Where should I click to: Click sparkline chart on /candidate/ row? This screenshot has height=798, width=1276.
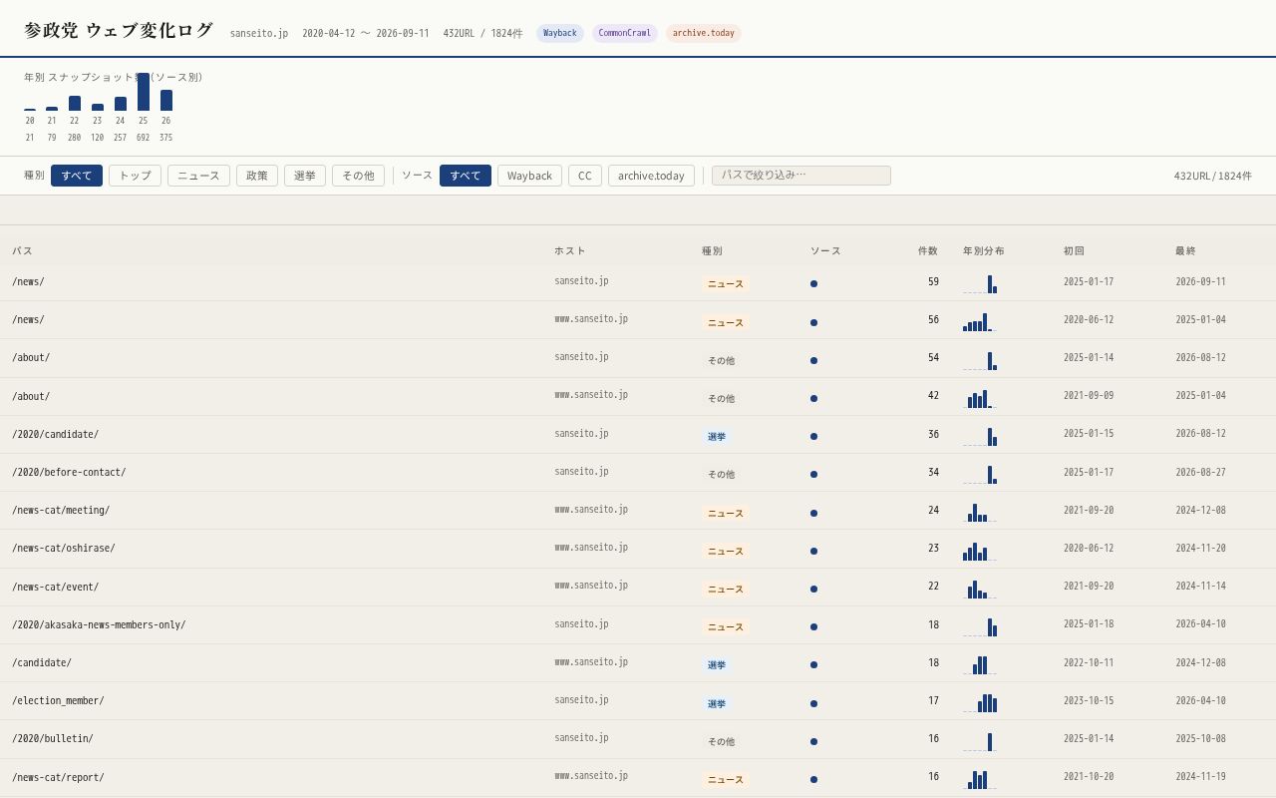click(980, 665)
